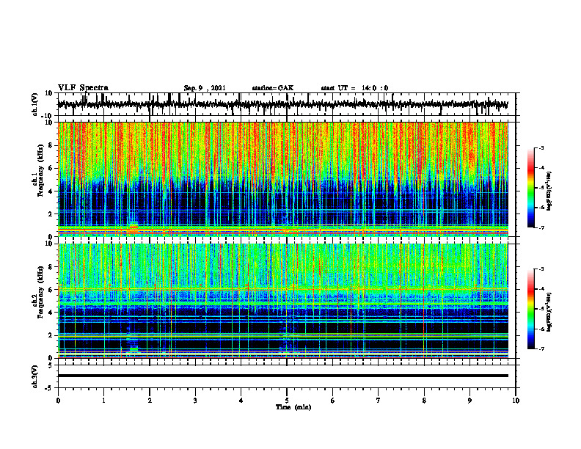Click the "VLF Spectra" plot title
Viewport: 581px width, 449px height.
[x=83, y=88]
